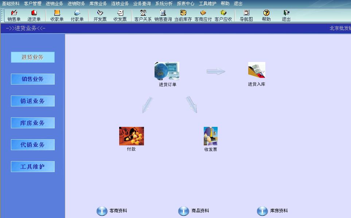
Task: Open the 进货单 toolbar icon
Action: point(34,15)
